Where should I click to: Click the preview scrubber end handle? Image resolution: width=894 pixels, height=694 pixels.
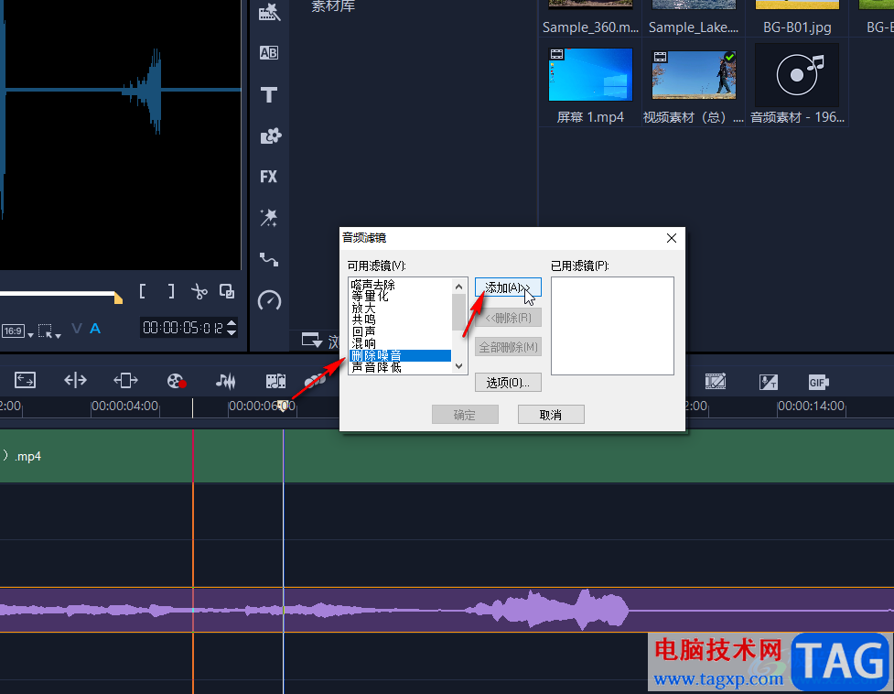click(x=118, y=298)
